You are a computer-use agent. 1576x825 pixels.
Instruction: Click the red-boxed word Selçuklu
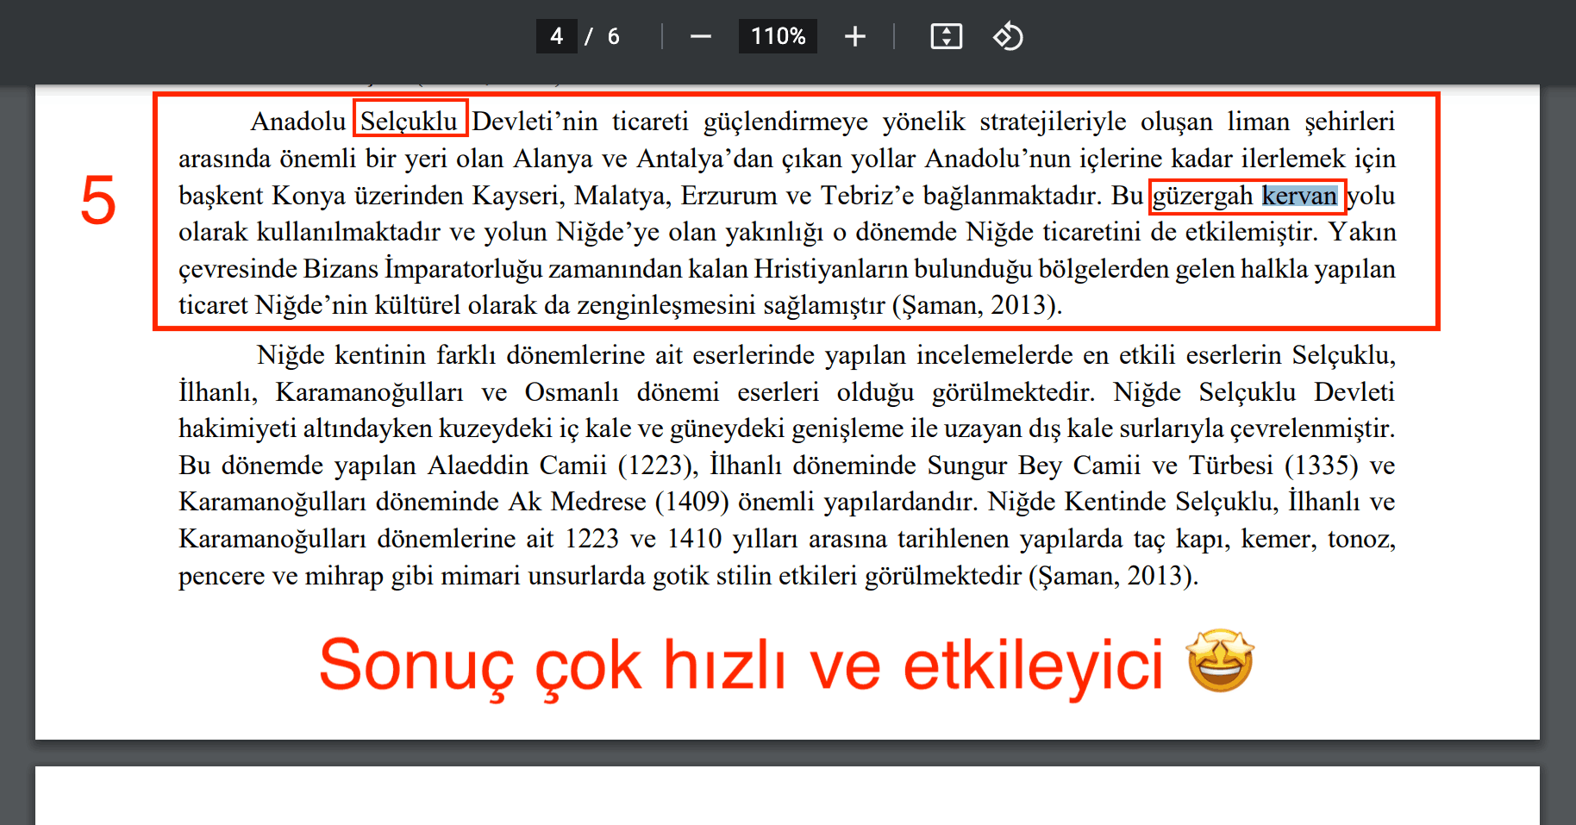pos(410,121)
